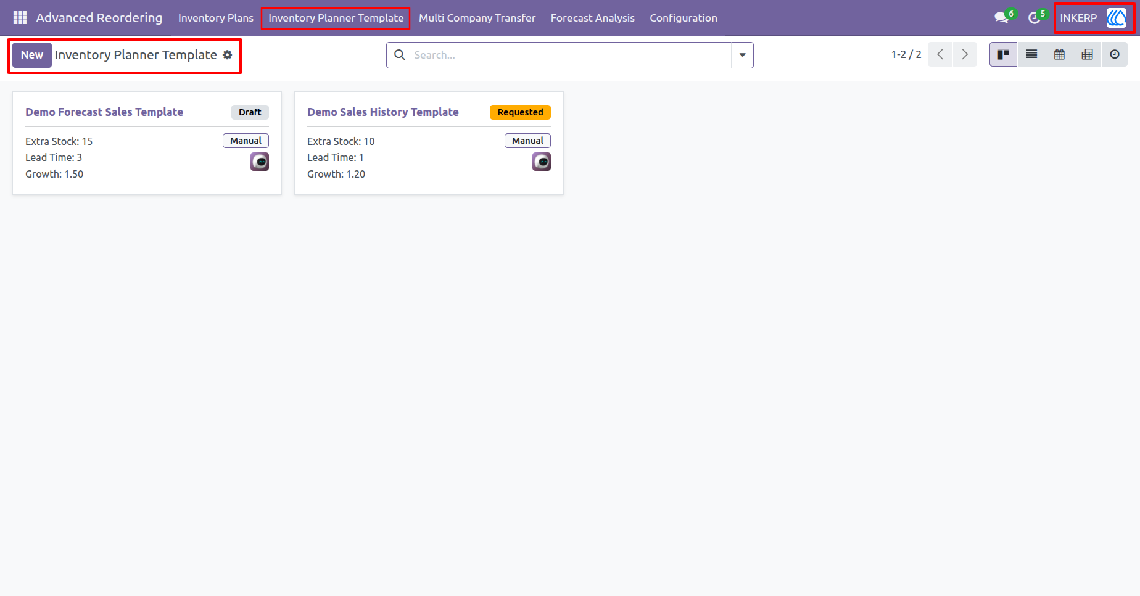Click the "Extra Stock: 10" text
Viewport: 1140px width, 596px height.
click(341, 141)
